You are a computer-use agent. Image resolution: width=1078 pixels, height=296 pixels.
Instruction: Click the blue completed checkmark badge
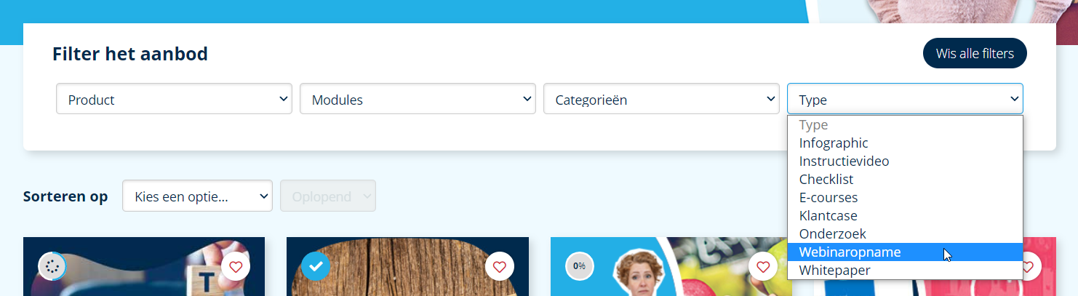click(x=316, y=267)
